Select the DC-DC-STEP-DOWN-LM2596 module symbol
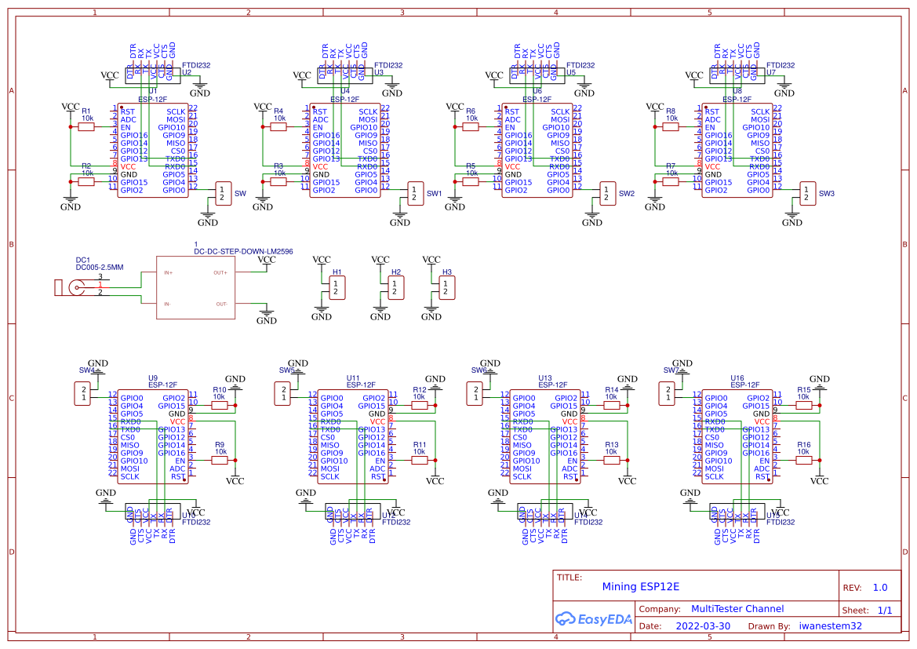This screenshot has height=649, width=917. 196,286
